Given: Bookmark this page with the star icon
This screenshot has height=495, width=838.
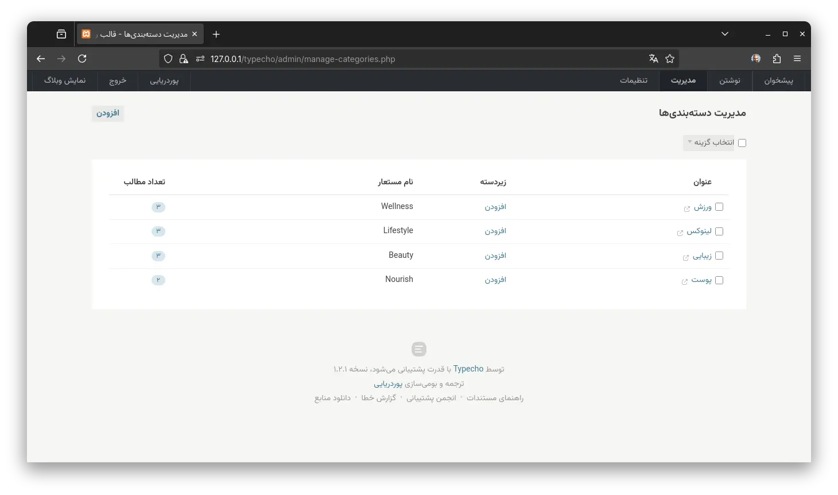Looking at the screenshot, I should point(669,59).
